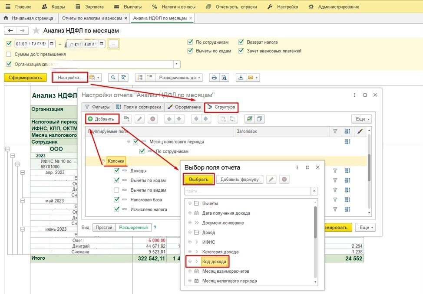Viewport: 423px width, 294px height.
Task: Click the filter icon in Доходы row
Action: (335, 170)
